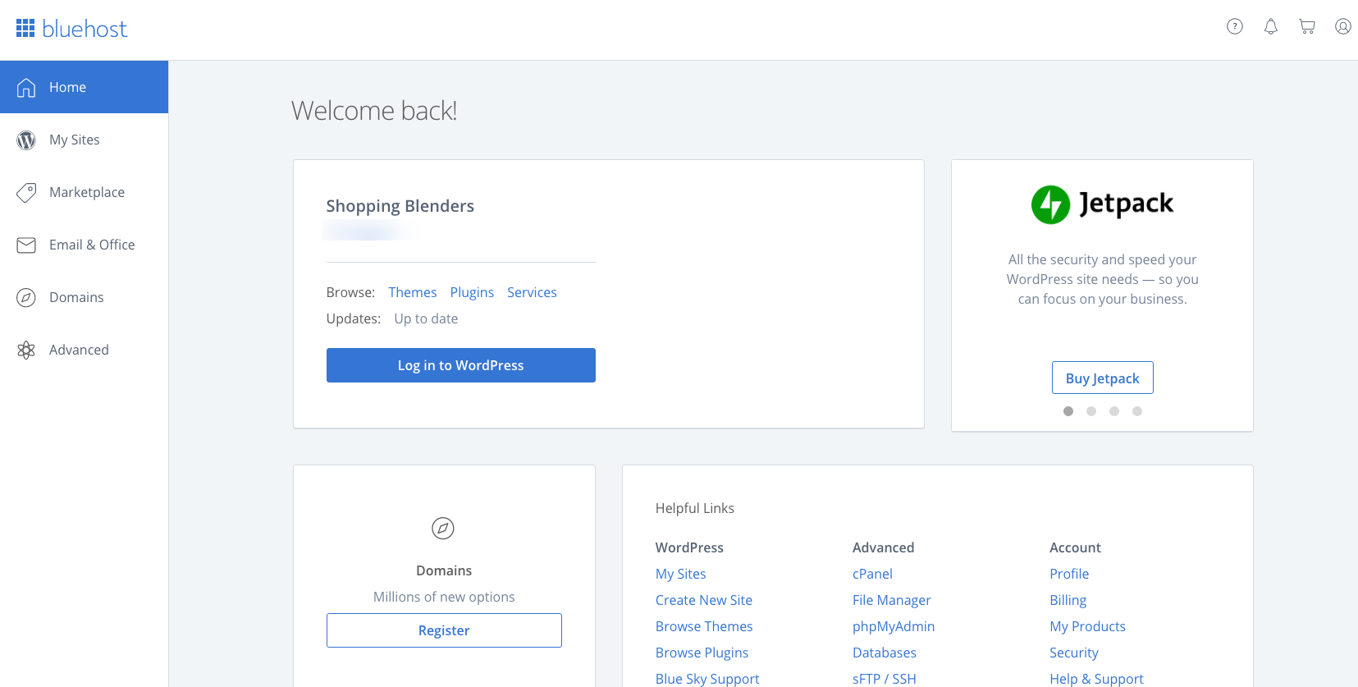This screenshot has width=1358, height=687.
Task: Click the bluehost wordmark text
Action: pyautogui.click(x=85, y=29)
